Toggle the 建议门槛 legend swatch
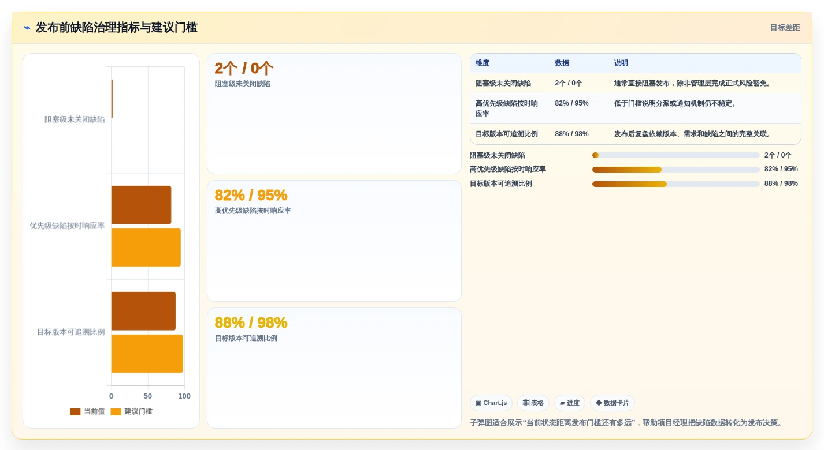824x450 pixels. (116, 412)
